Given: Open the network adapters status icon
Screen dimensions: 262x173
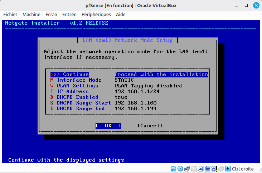Looking at the screenshot, I should 187,169.
